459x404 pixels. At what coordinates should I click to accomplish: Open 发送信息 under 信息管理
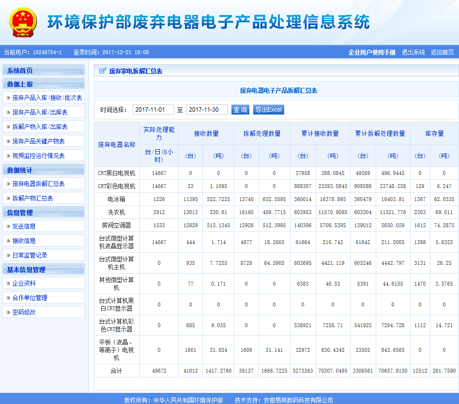[x=24, y=226]
